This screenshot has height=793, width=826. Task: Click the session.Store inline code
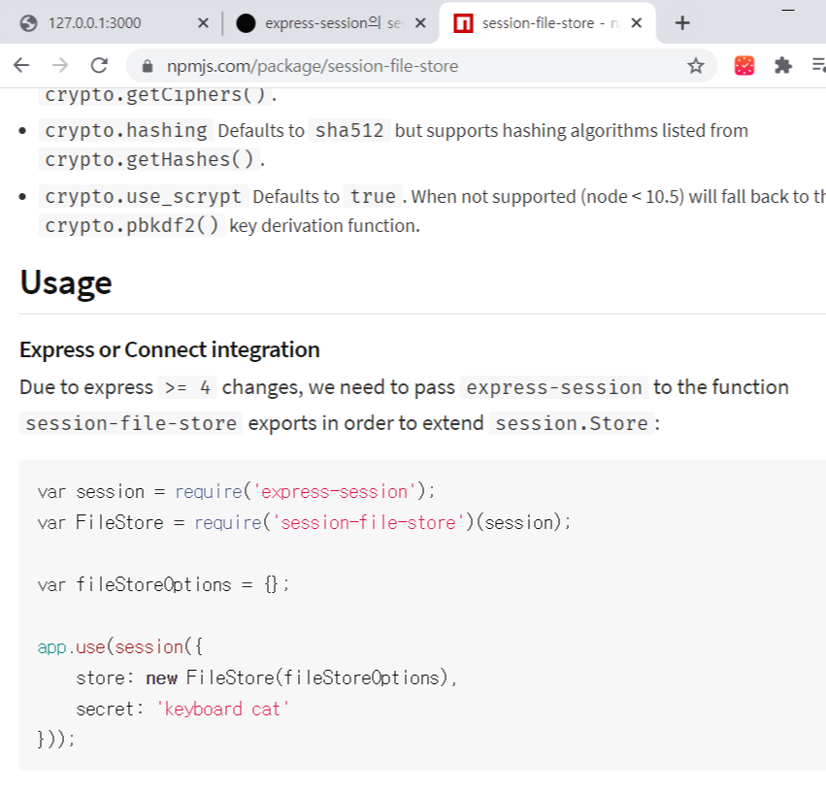coord(572,423)
